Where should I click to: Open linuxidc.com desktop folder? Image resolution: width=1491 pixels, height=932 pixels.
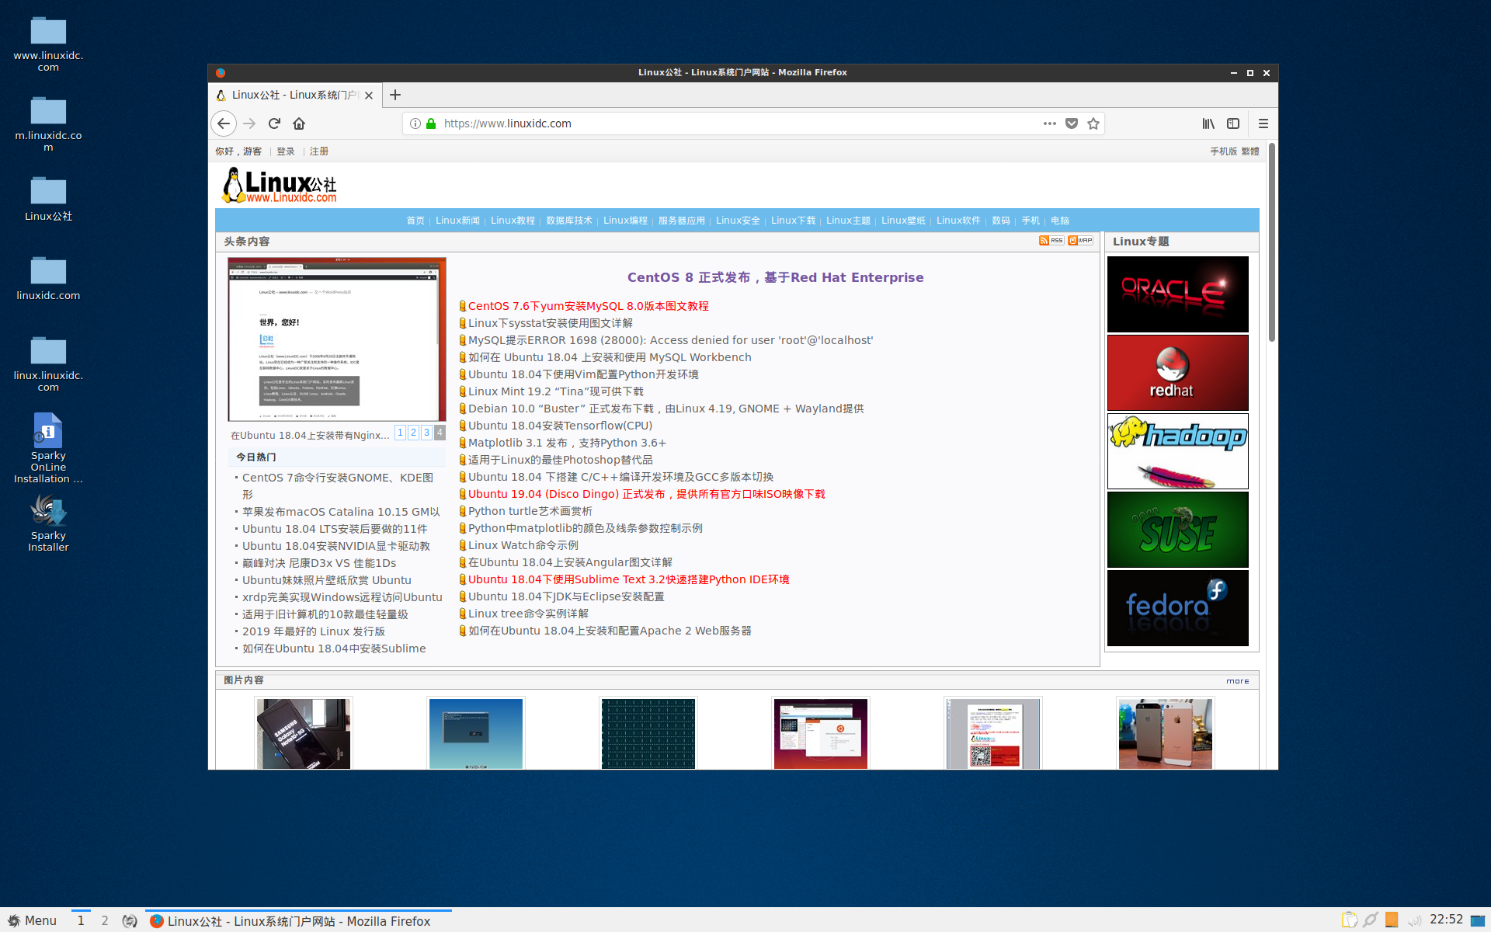[x=48, y=278]
